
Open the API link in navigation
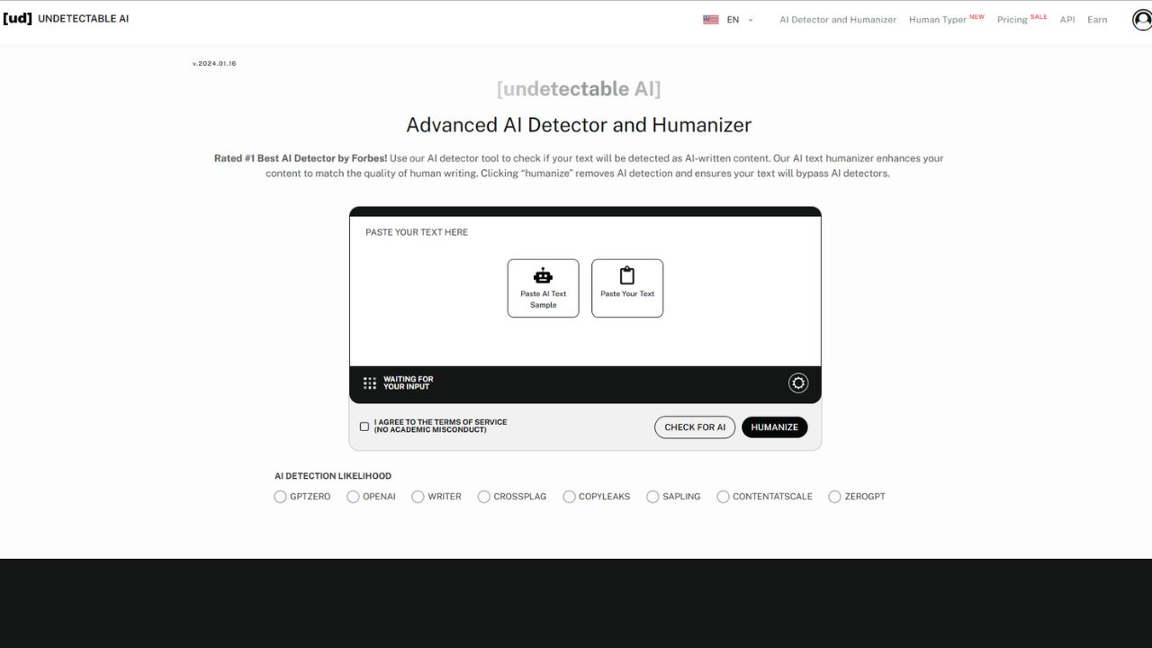[1067, 19]
